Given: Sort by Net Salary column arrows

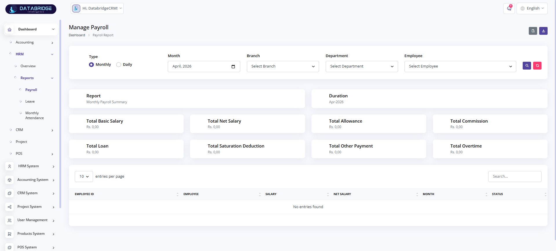Looking at the screenshot, I should (417, 194).
